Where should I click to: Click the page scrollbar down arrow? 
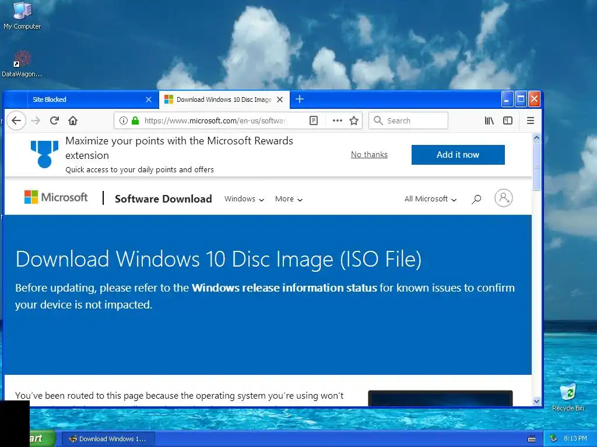[x=536, y=402]
